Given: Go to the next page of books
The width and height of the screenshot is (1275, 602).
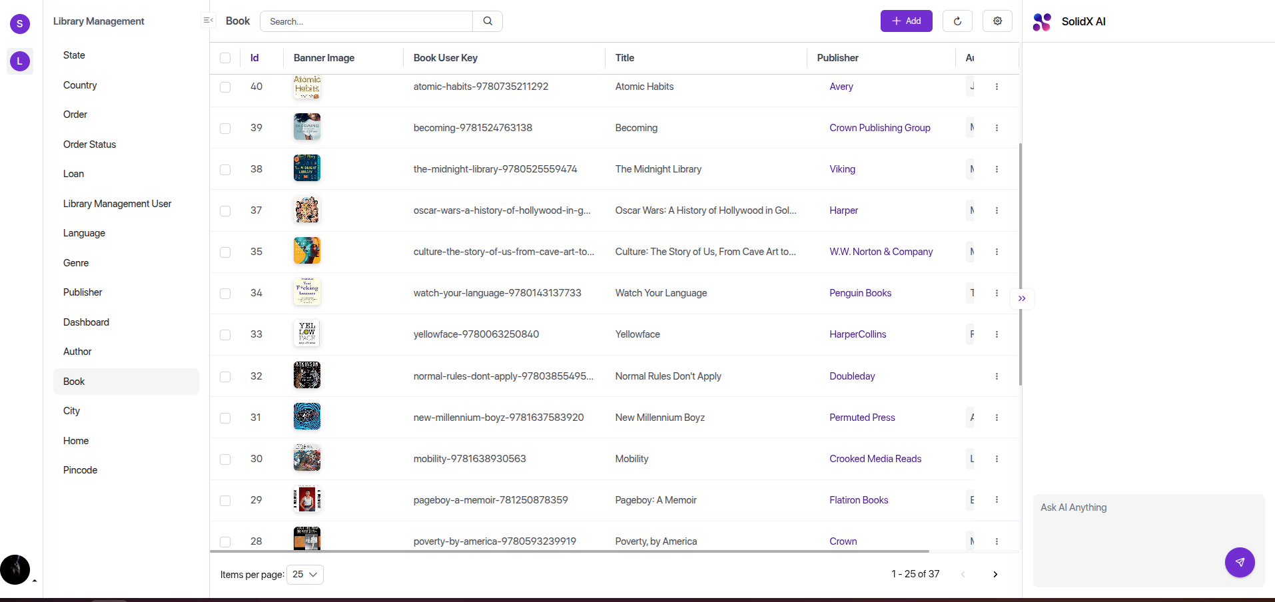Looking at the screenshot, I should (x=995, y=574).
